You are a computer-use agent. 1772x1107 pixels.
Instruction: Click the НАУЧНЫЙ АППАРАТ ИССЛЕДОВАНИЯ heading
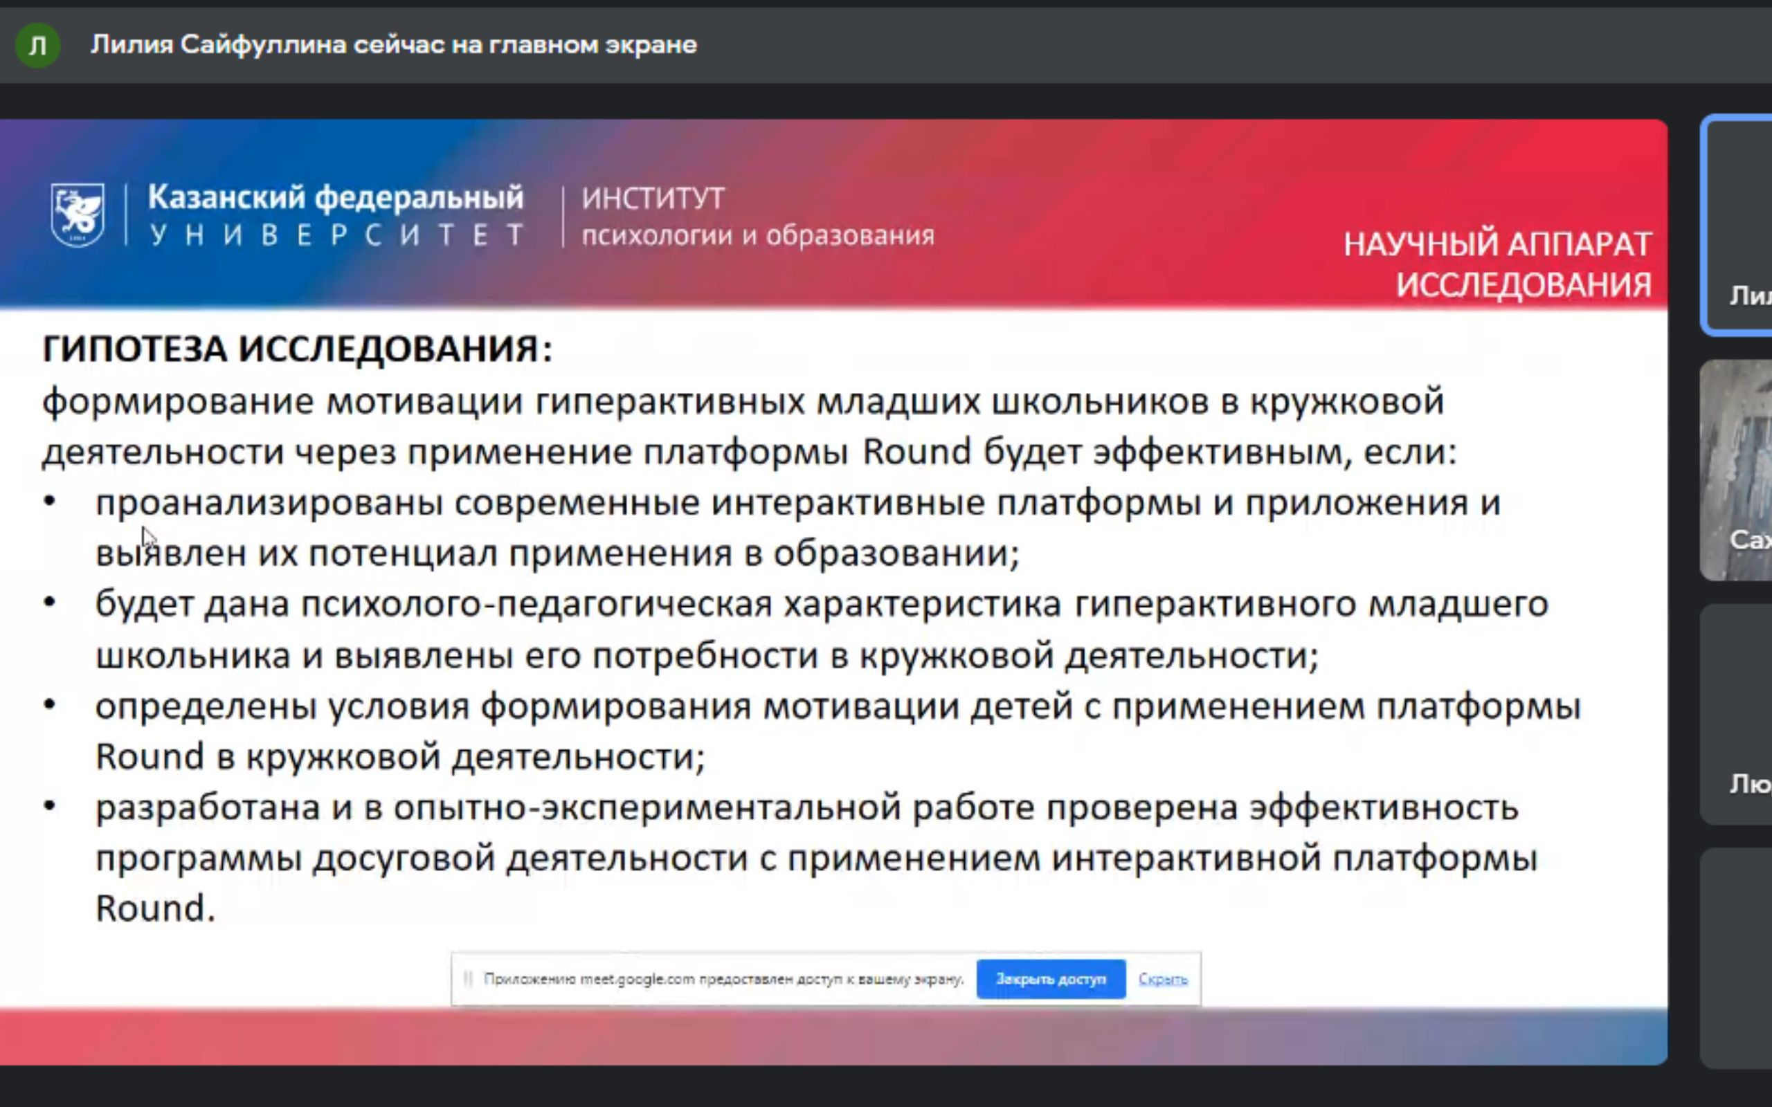click(1497, 264)
